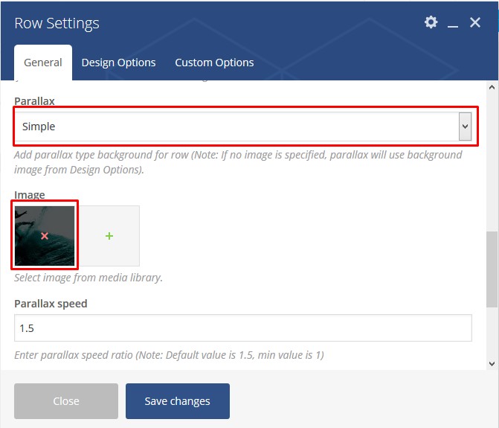This screenshot has height=428, width=499.
Task: Add an image with the green plus
Action: point(109,236)
